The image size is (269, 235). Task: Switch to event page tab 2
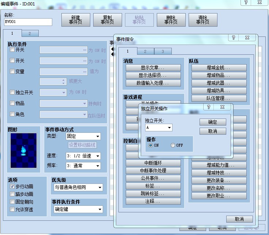[30, 34]
